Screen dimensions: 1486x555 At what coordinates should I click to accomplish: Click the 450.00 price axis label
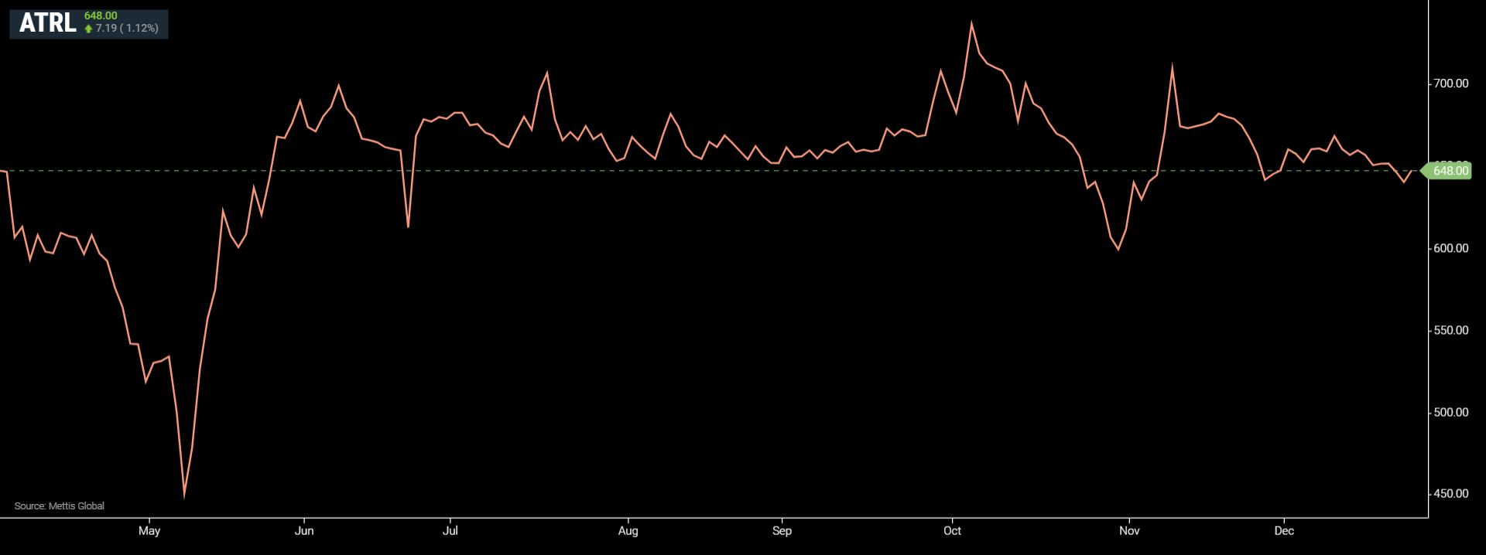click(x=1450, y=493)
